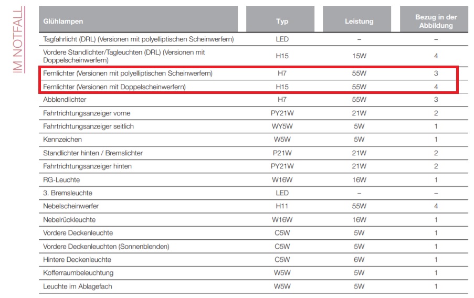Click the 15W power value
The width and height of the screenshot is (474, 298).
359,56
